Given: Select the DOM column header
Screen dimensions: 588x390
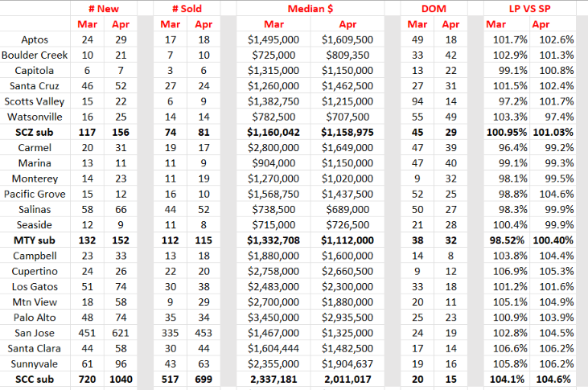Looking at the screenshot, I should pos(434,9).
